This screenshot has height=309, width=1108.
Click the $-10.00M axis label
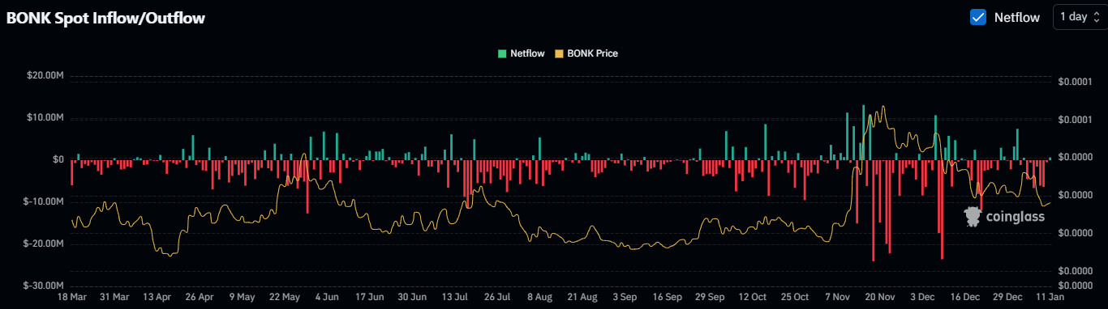[x=45, y=201]
